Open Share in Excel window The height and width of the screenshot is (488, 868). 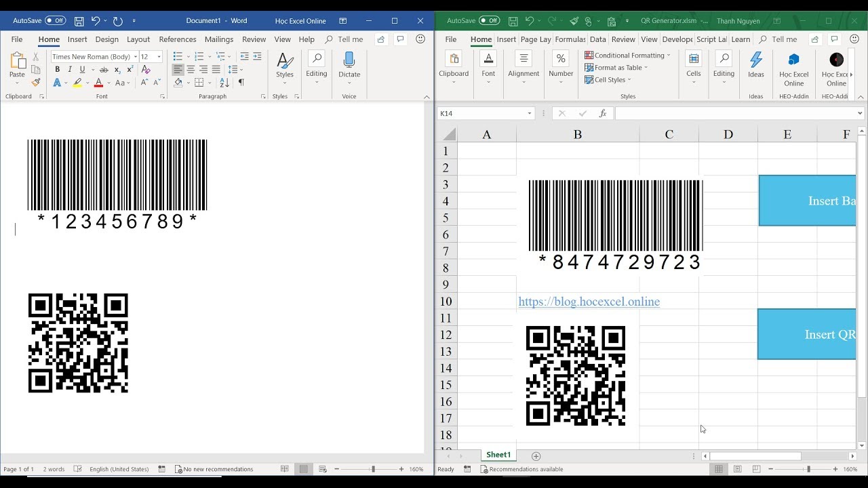815,39
